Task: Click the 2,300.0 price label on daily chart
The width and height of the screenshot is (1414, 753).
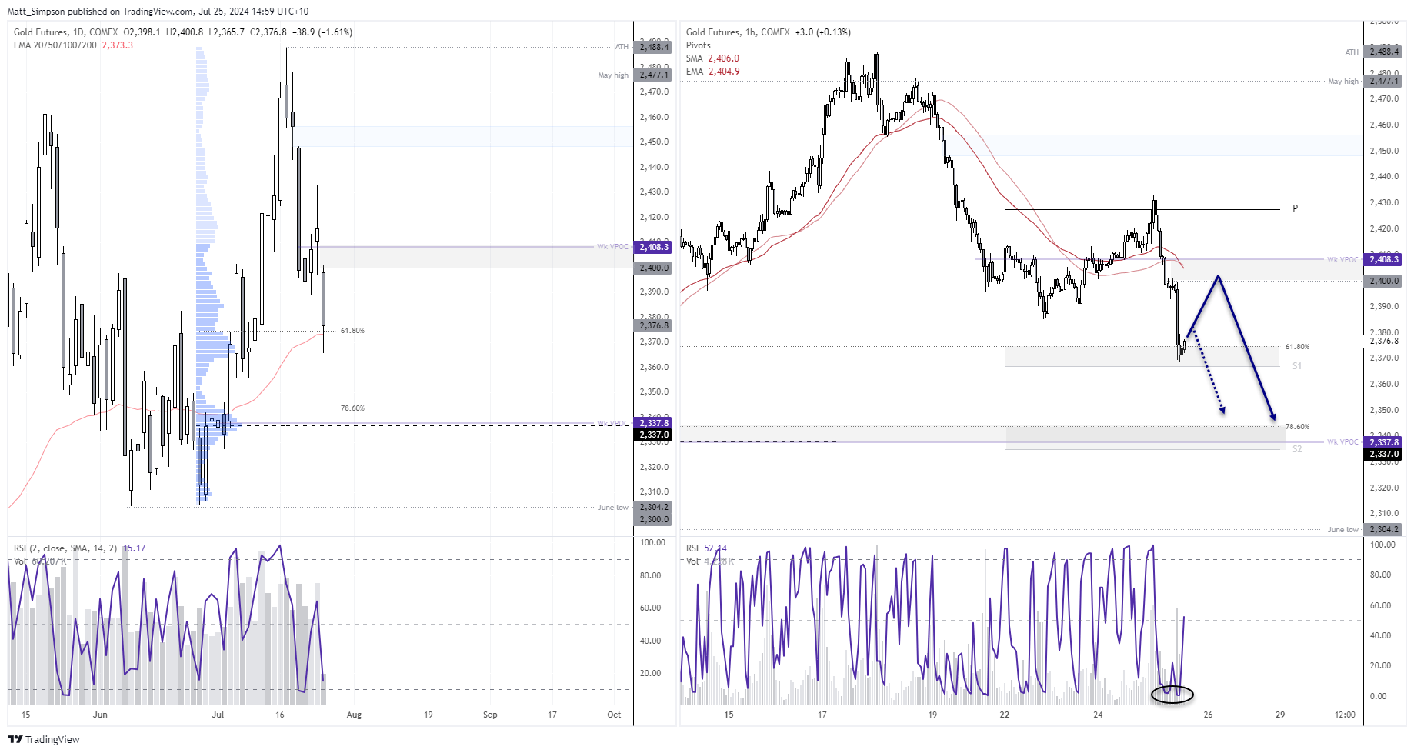Action: [654, 519]
